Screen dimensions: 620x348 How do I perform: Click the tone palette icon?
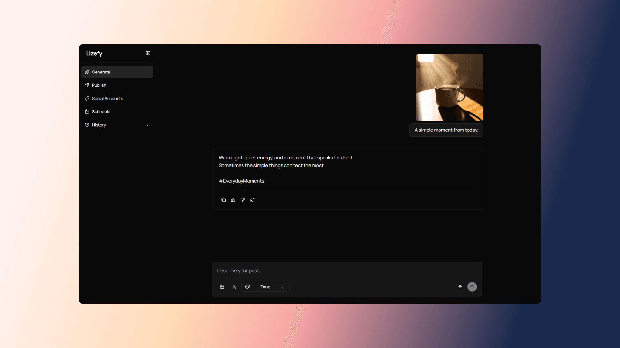248,287
